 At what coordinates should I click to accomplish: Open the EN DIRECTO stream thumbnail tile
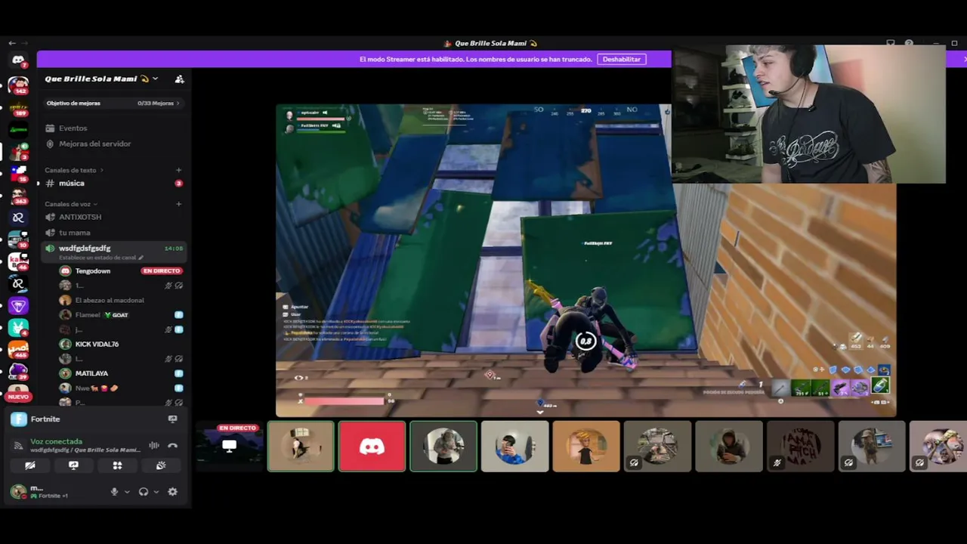pos(230,447)
